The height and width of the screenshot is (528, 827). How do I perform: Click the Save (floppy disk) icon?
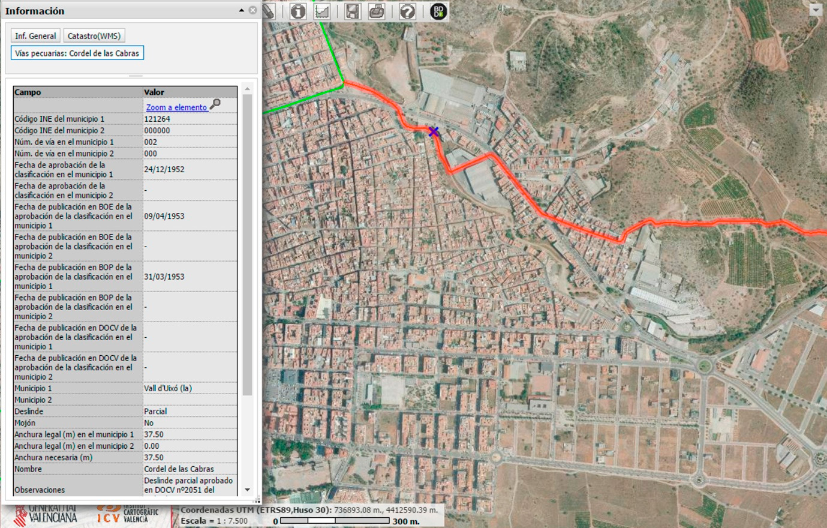[x=353, y=11]
